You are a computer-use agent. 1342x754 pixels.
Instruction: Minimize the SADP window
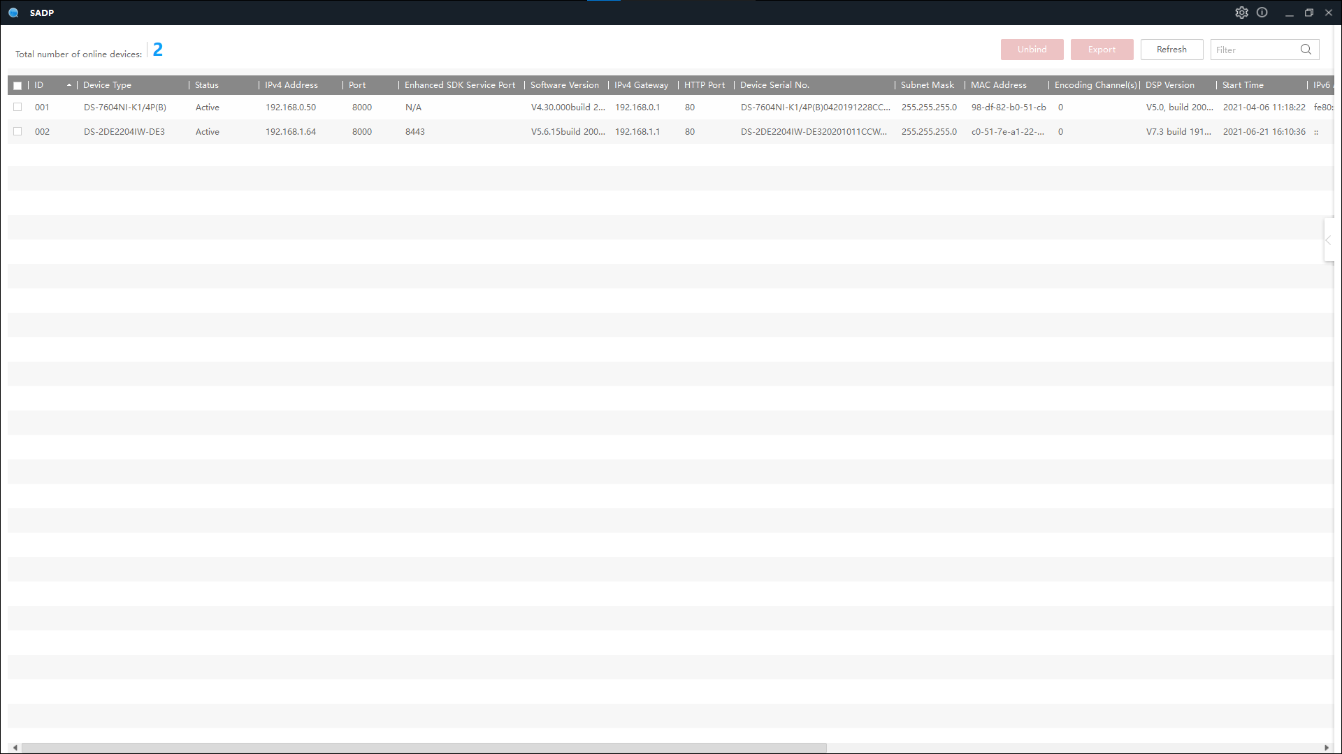tap(1289, 13)
